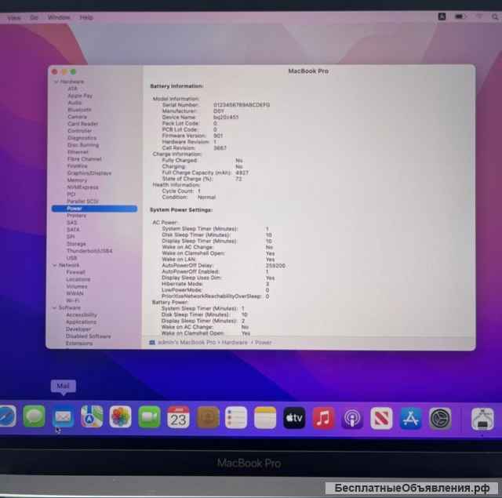Click the battery status menu bar icon
Viewport: 502px width, 498px height.
(460, 16)
